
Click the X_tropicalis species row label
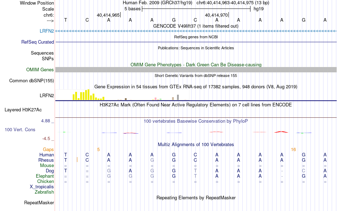tap(42, 187)
